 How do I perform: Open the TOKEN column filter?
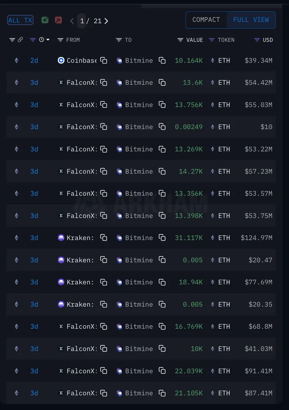[x=212, y=40]
